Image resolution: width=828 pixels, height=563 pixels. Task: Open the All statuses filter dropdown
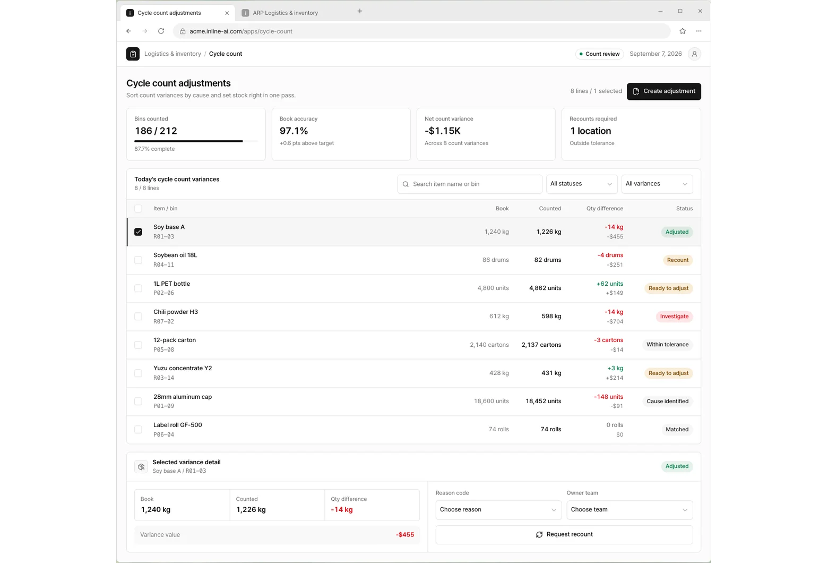coord(582,184)
